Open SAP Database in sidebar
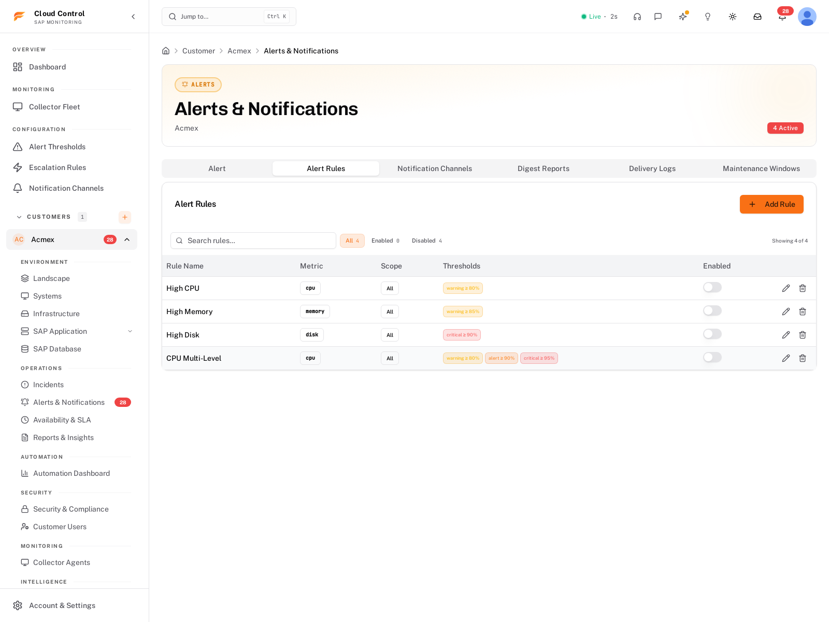Viewport: 829px width, 622px height. [x=76, y=349]
